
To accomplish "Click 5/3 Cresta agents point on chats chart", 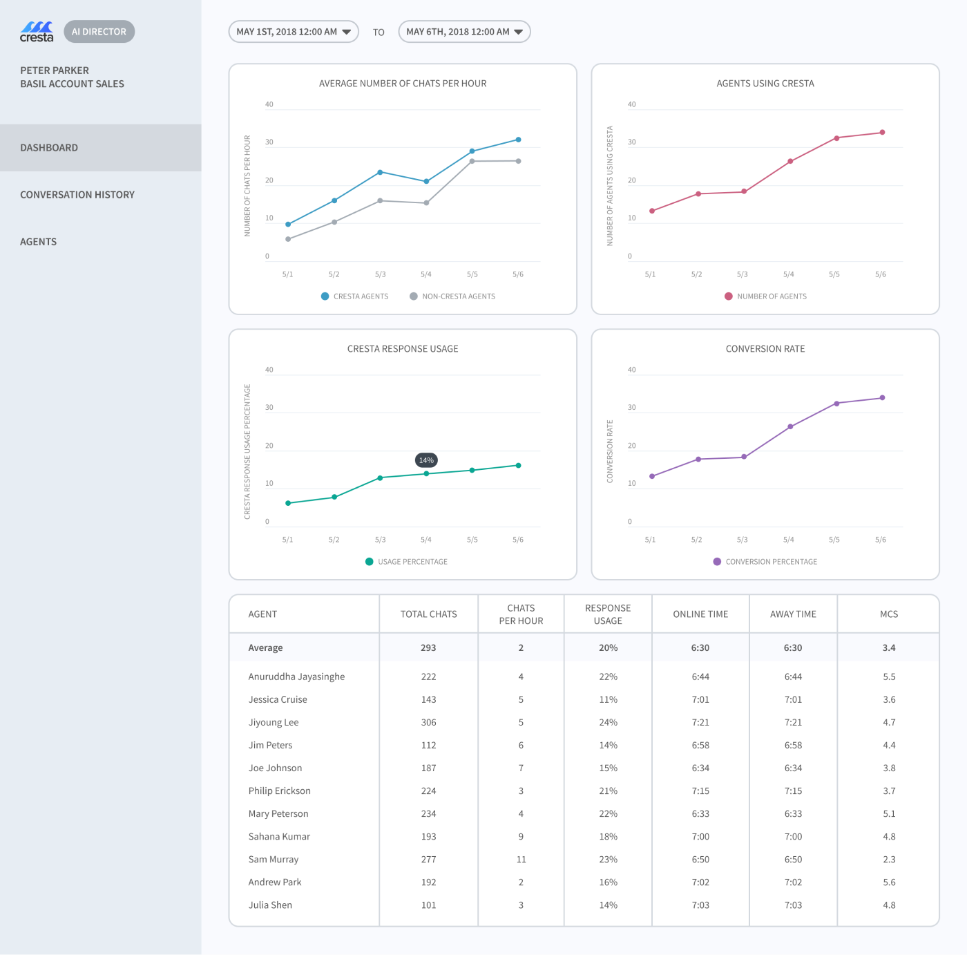I will tap(381, 172).
